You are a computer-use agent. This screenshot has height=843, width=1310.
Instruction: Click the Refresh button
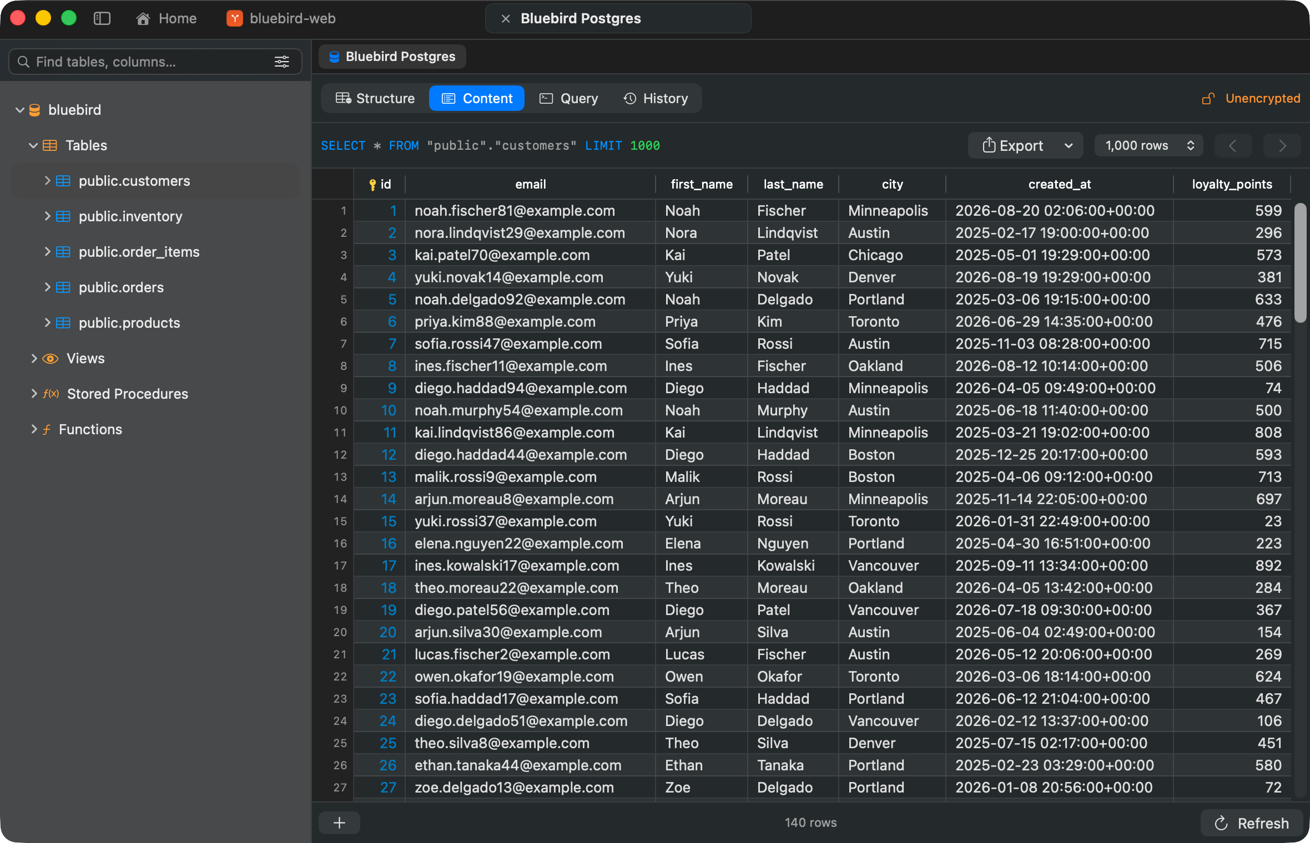pos(1251,823)
